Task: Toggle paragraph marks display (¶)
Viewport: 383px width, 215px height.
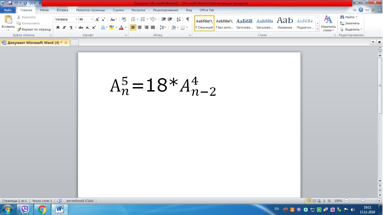Action: click(188, 20)
